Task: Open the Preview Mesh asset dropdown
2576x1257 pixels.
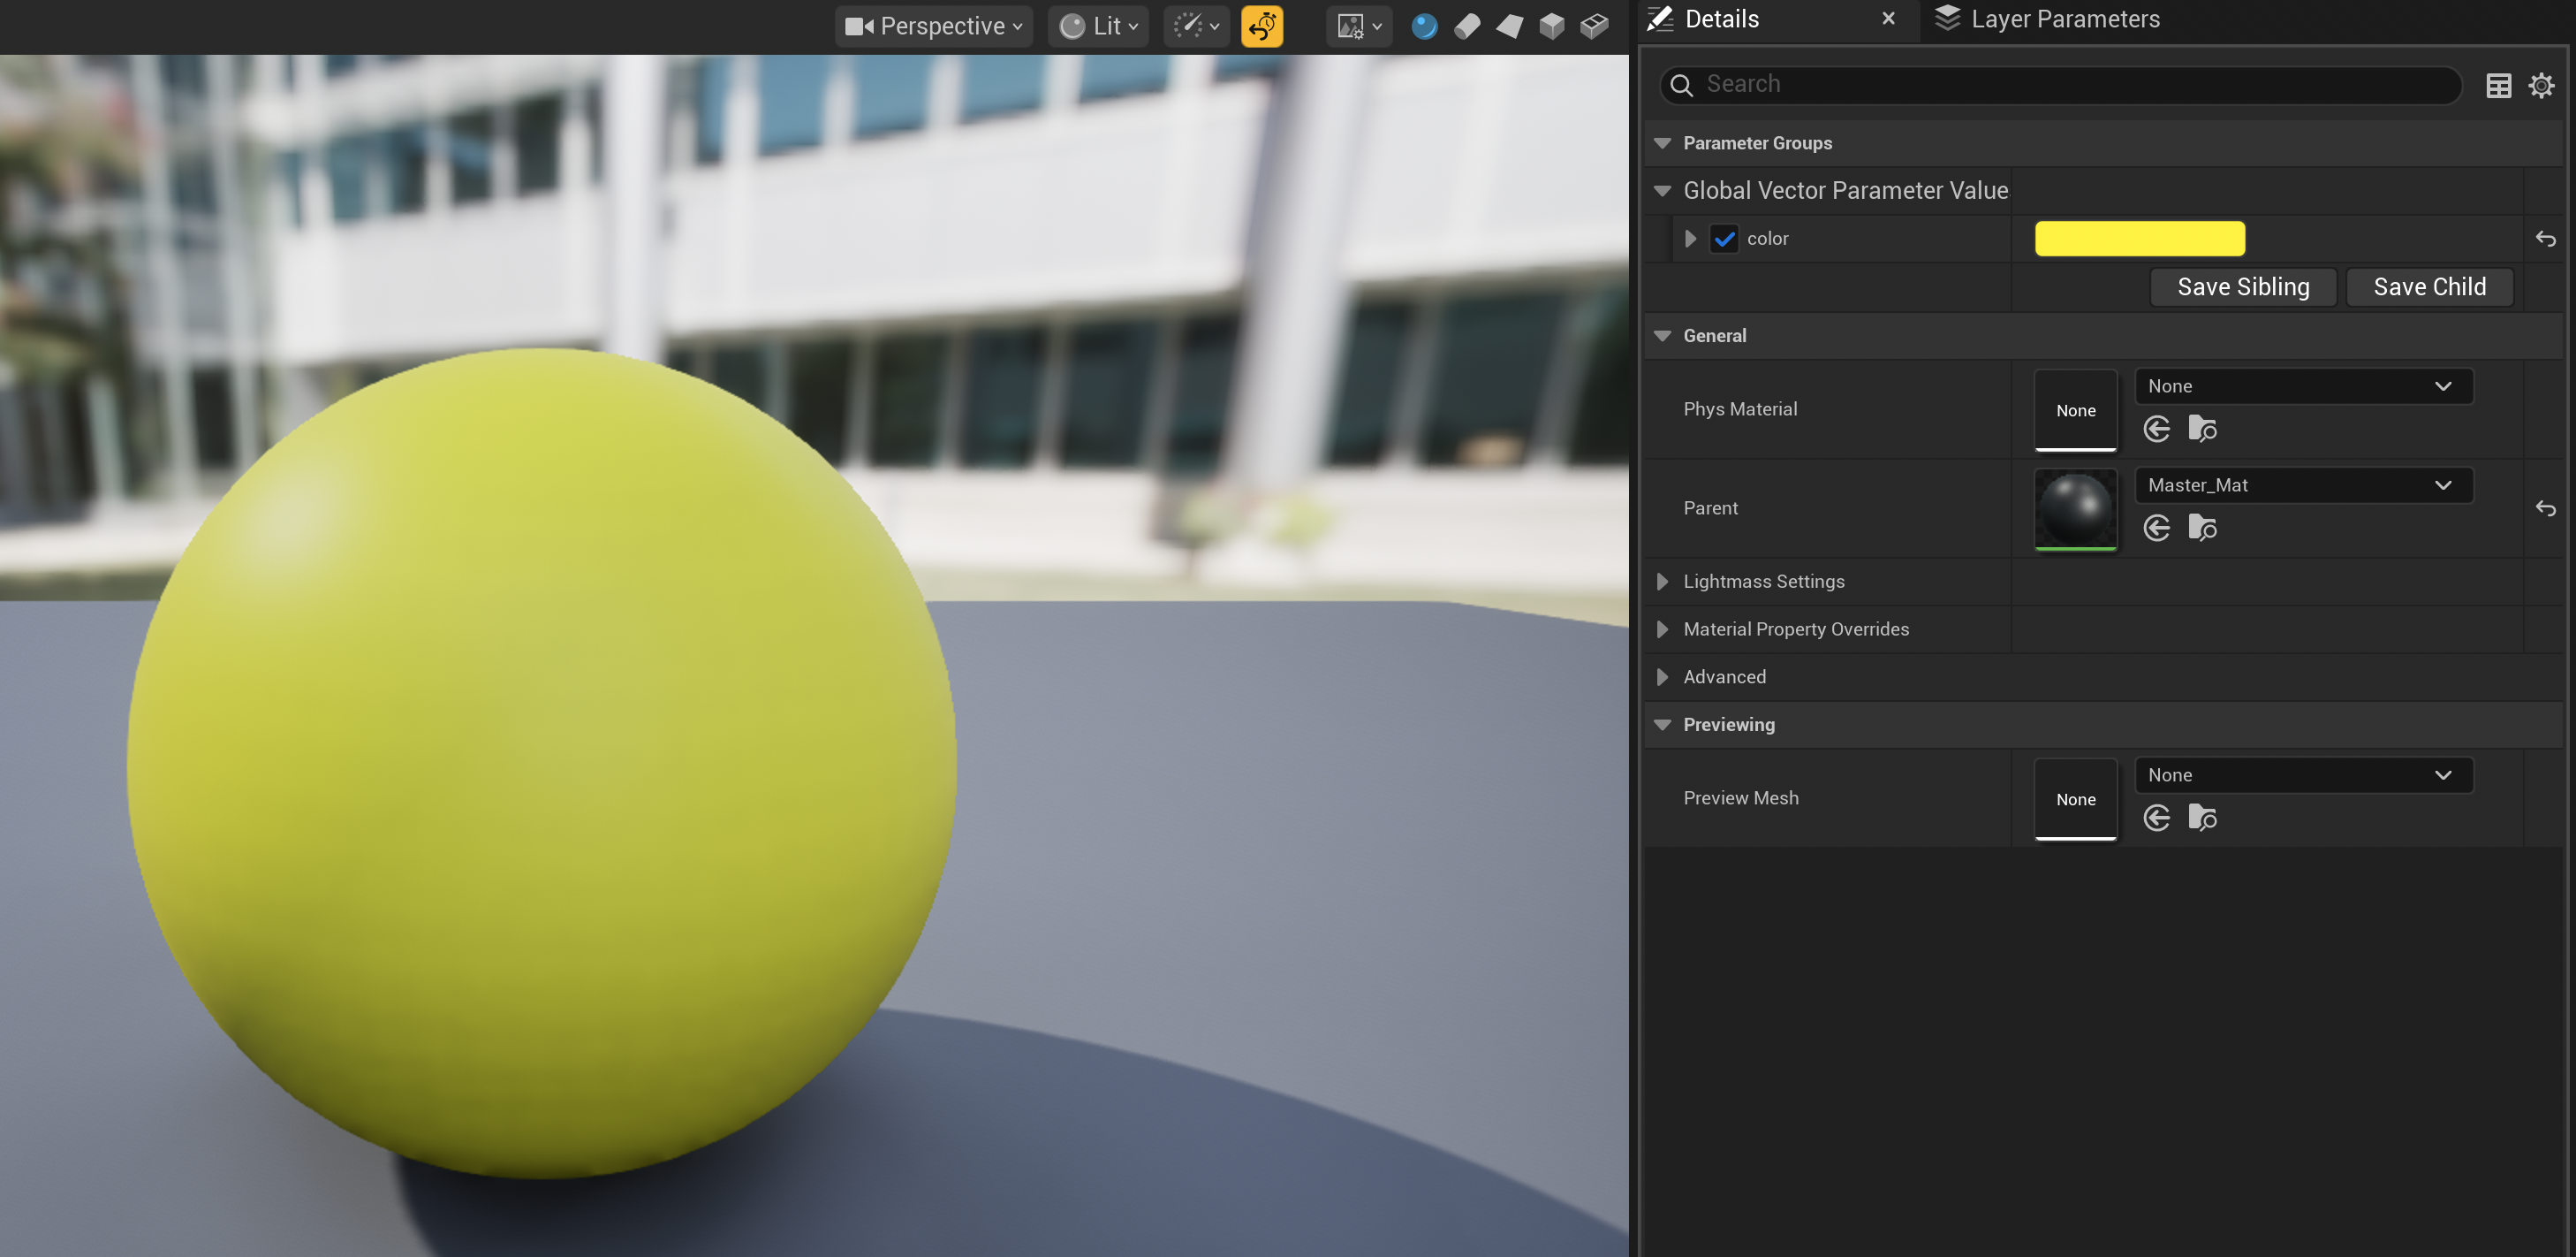Action: click(x=2303, y=775)
